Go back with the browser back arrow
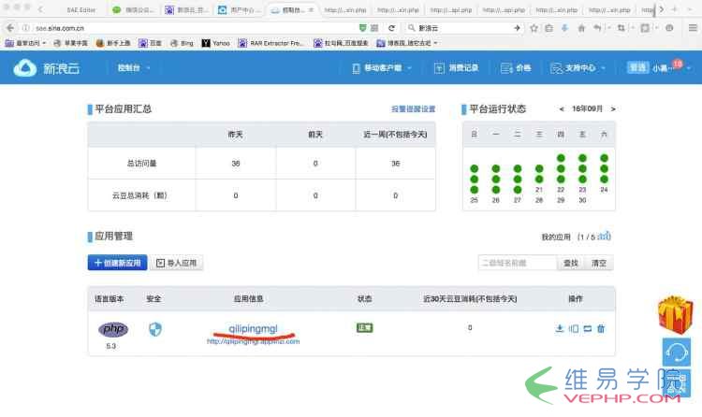The height and width of the screenshot is (417, 702). click(x=10, y=28)
